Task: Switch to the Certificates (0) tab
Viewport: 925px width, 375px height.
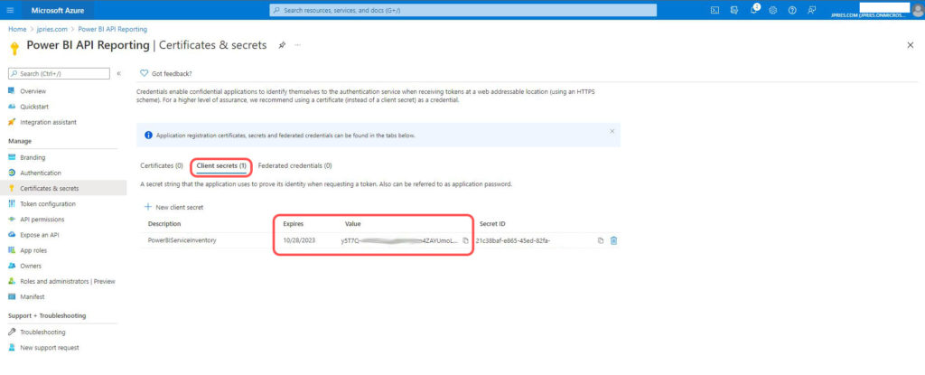Action: pos(162,166)
